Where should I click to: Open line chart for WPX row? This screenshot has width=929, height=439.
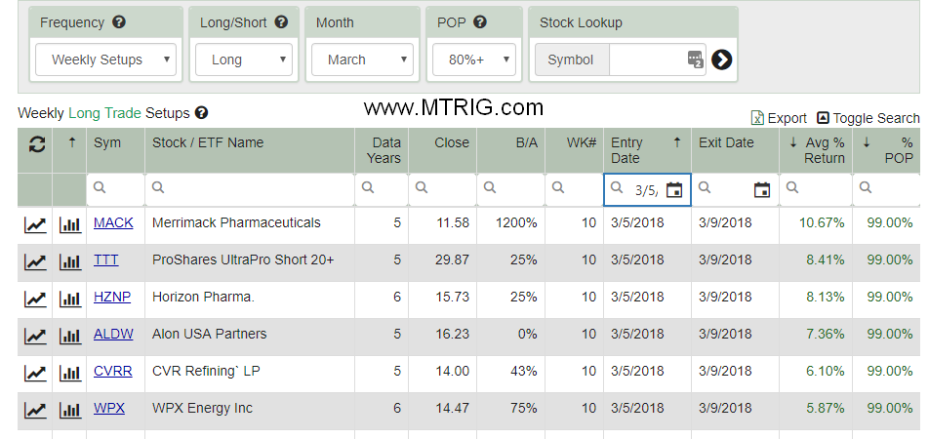tap(35, 410)
